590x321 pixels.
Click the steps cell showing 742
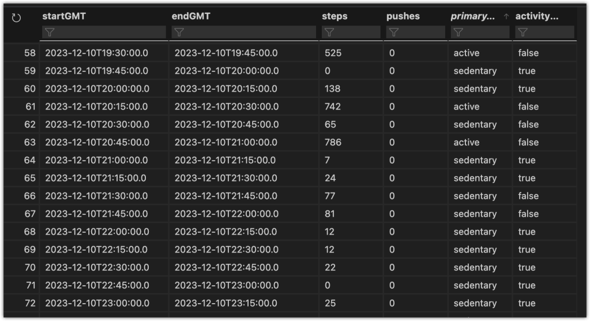[x=333, y=107]
